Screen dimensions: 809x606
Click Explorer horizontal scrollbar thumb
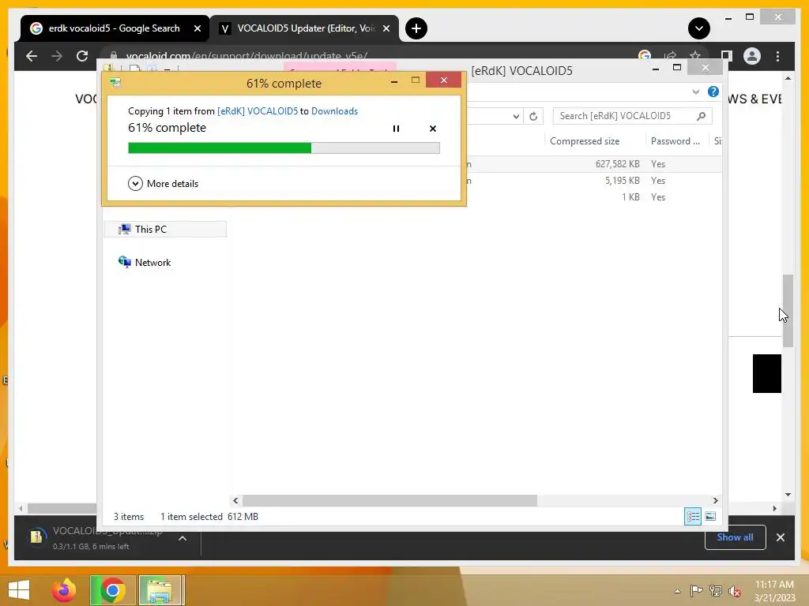point(389,500)
